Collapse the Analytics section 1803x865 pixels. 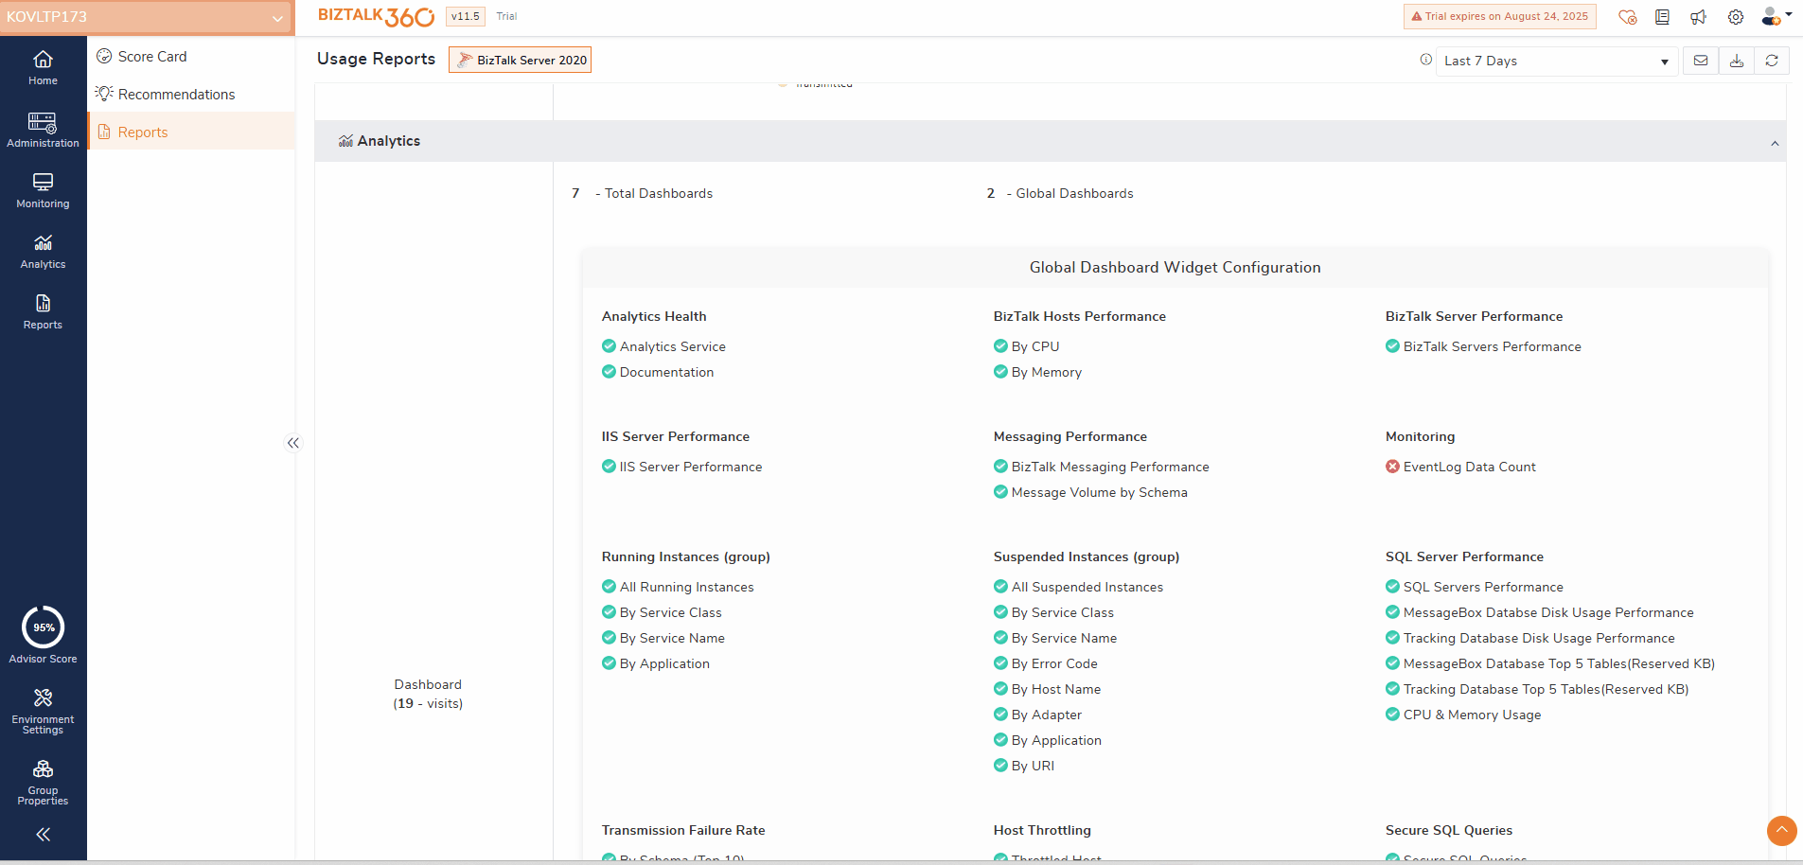[1774, 143]
